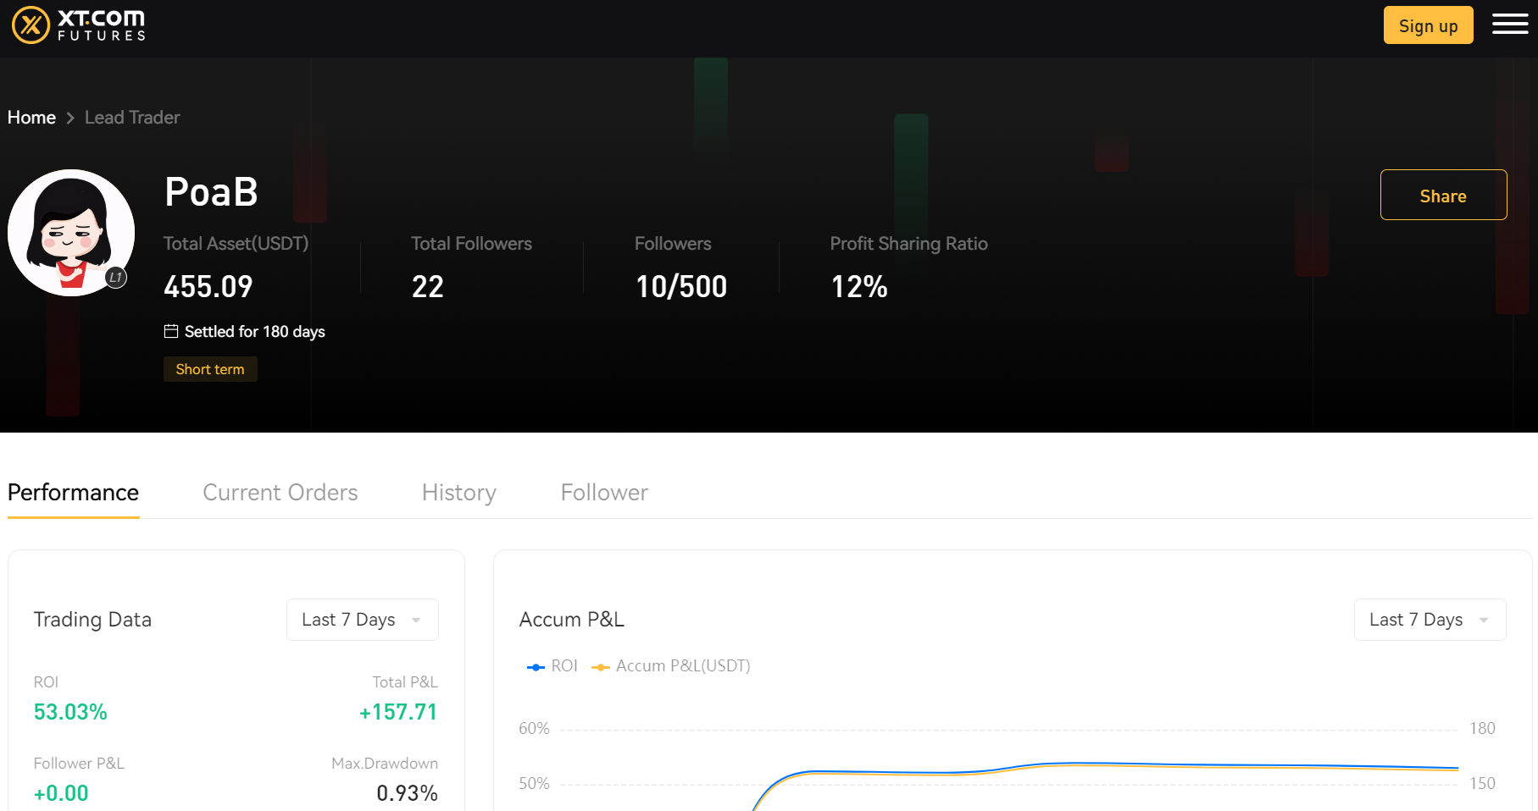
Task: Click Profit Sharing Ratio 12%
Action: pyautogui.click(x=859, y=287)
